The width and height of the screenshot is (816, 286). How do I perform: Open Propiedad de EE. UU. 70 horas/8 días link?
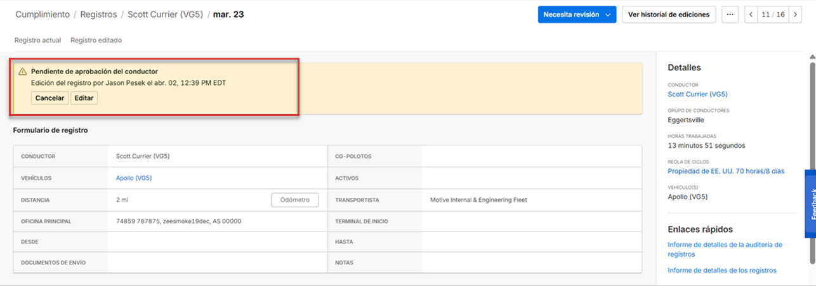[727, 171]
